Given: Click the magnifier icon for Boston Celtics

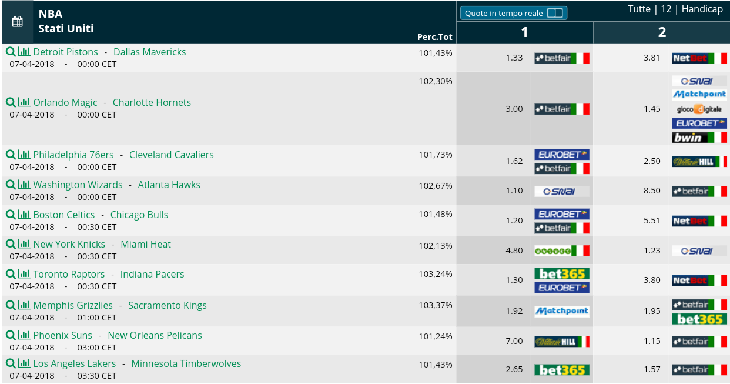Looking at the screenshot, I should 11,215.
